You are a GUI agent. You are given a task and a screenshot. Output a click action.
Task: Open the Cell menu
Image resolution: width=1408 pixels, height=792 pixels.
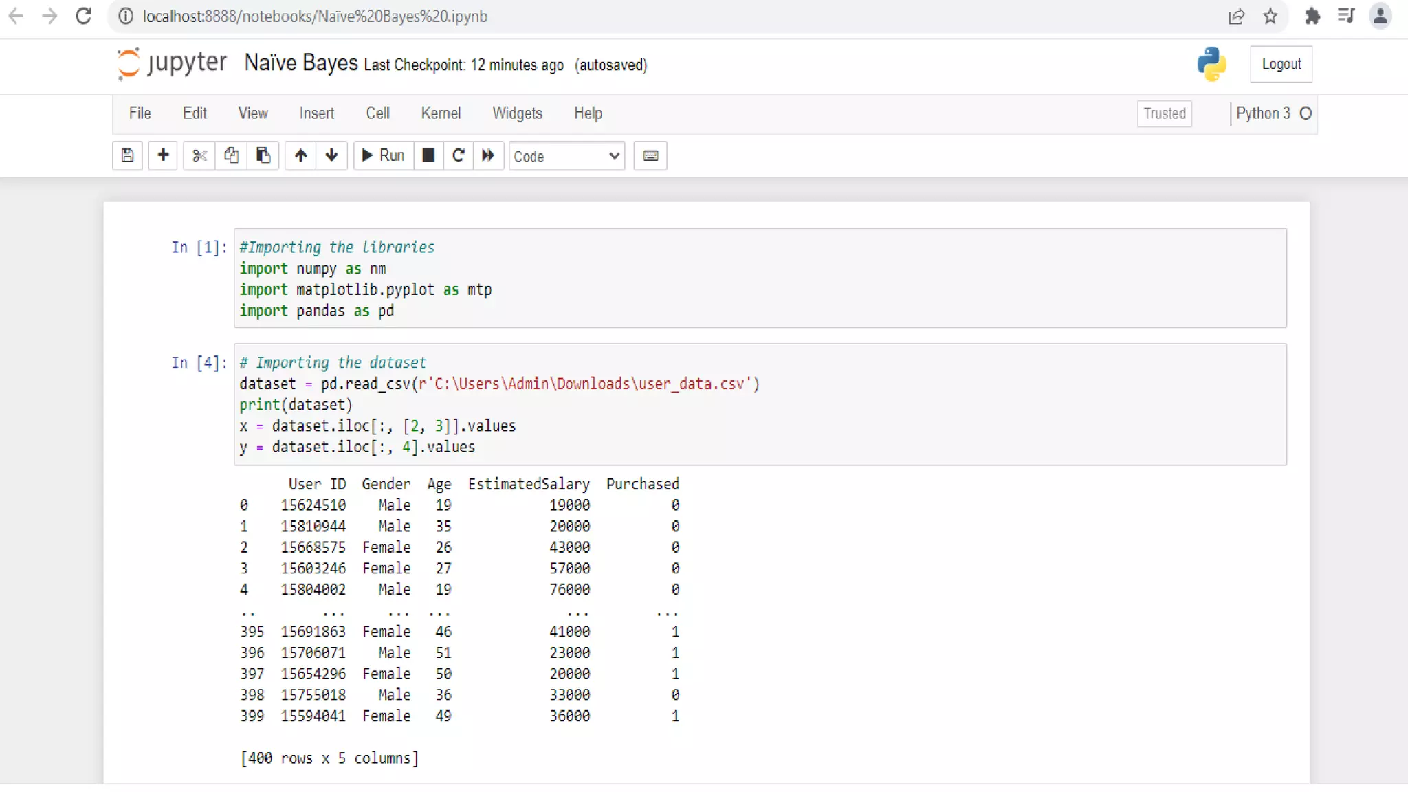[x=377, y=113]
